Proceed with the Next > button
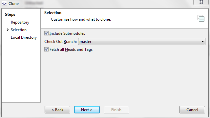 coord(87,110)
